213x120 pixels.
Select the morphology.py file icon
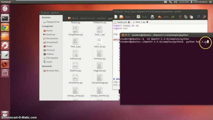pyautogui.click(x=100, y=77)
